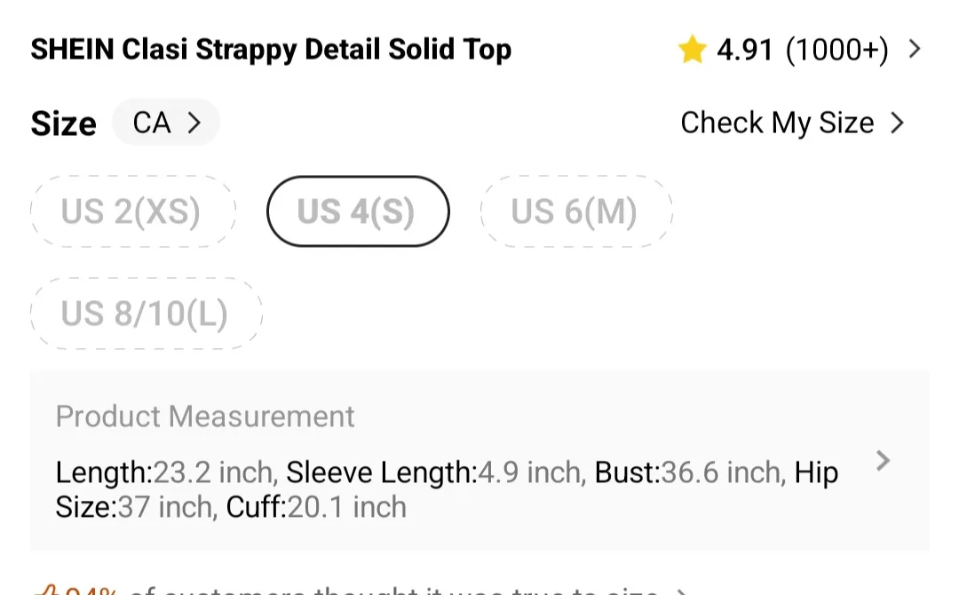This screenshot has height=595, width=959.
Task: Click the CA region label
Action: pos(152,123)
